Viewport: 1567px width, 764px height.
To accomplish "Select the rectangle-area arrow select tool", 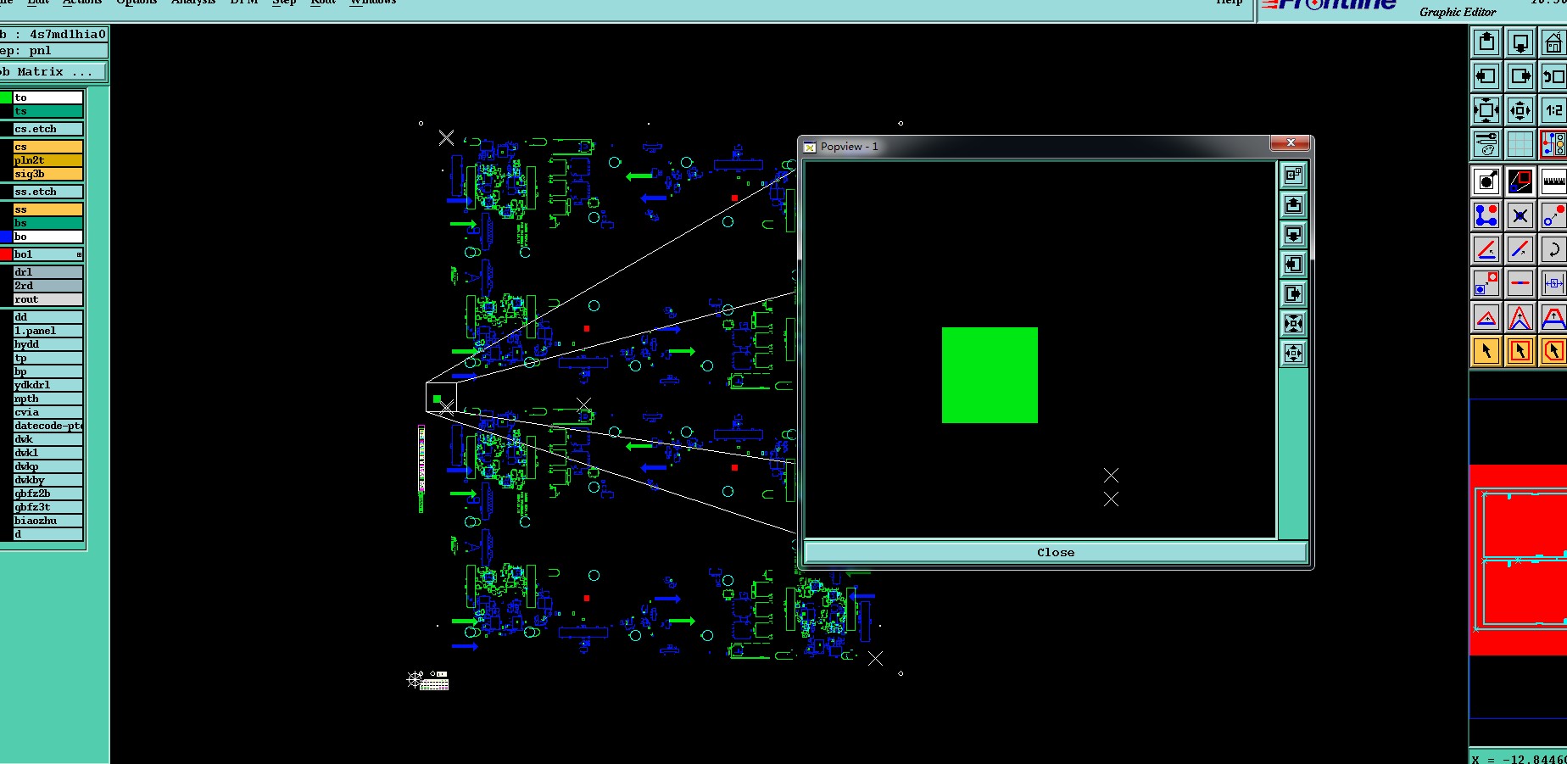I will point(1520,350).
